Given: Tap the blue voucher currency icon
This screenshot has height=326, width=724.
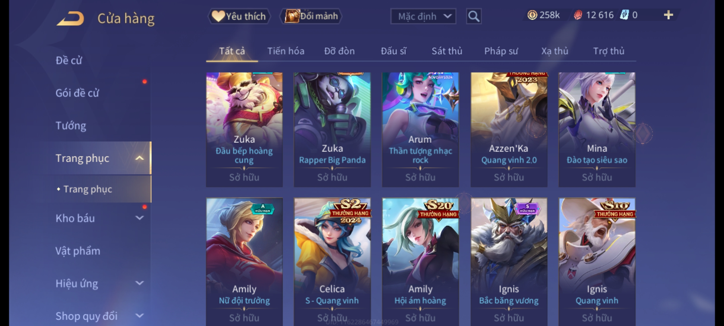Looking at the screenshot, I should pos(624,15).
